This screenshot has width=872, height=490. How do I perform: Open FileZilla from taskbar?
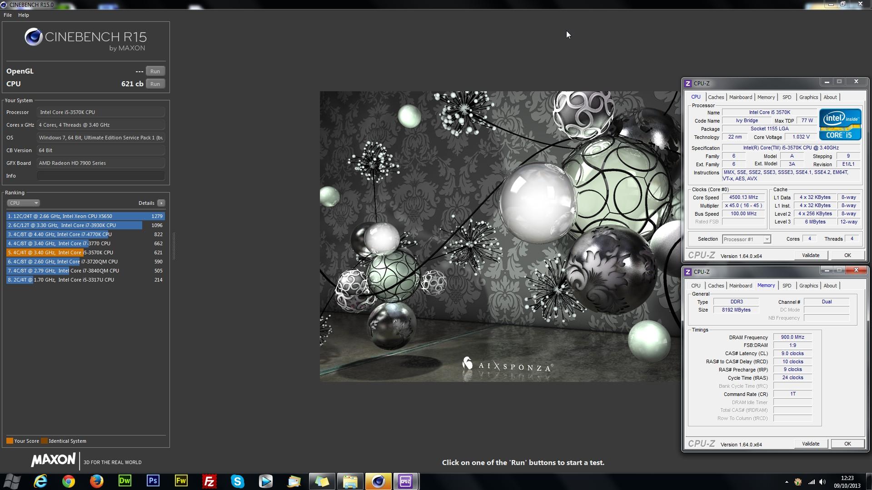[209, 481]
